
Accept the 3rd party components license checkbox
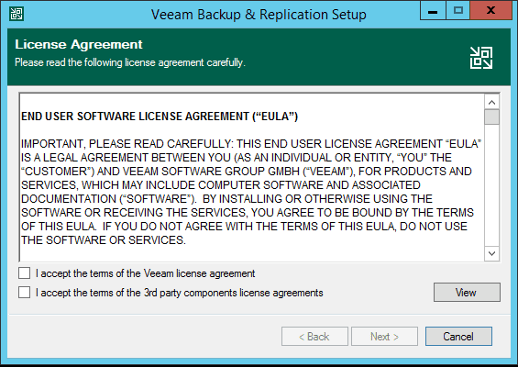point(25,293)
